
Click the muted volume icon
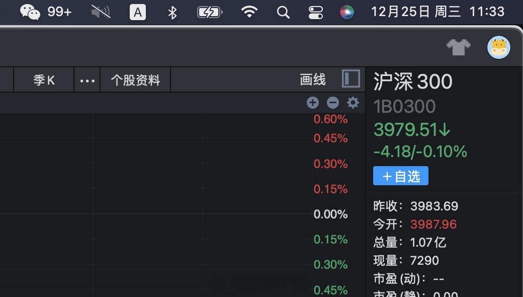tap(101, 12)
